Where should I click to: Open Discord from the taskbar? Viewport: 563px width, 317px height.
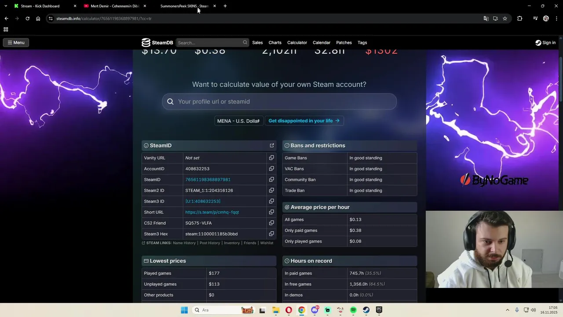coord(314,310)
